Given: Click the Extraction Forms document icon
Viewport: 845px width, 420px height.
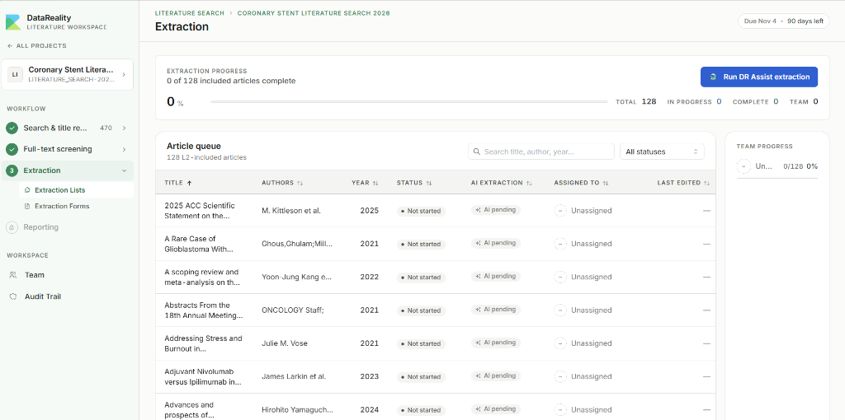Looking at the screenshot, I should coord(27,206).
